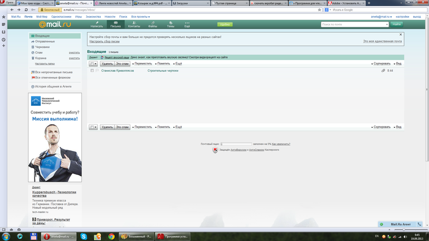Click the Поиск по почте search field
This screenshot has width=429, height=241.
[x=354, y=24]
